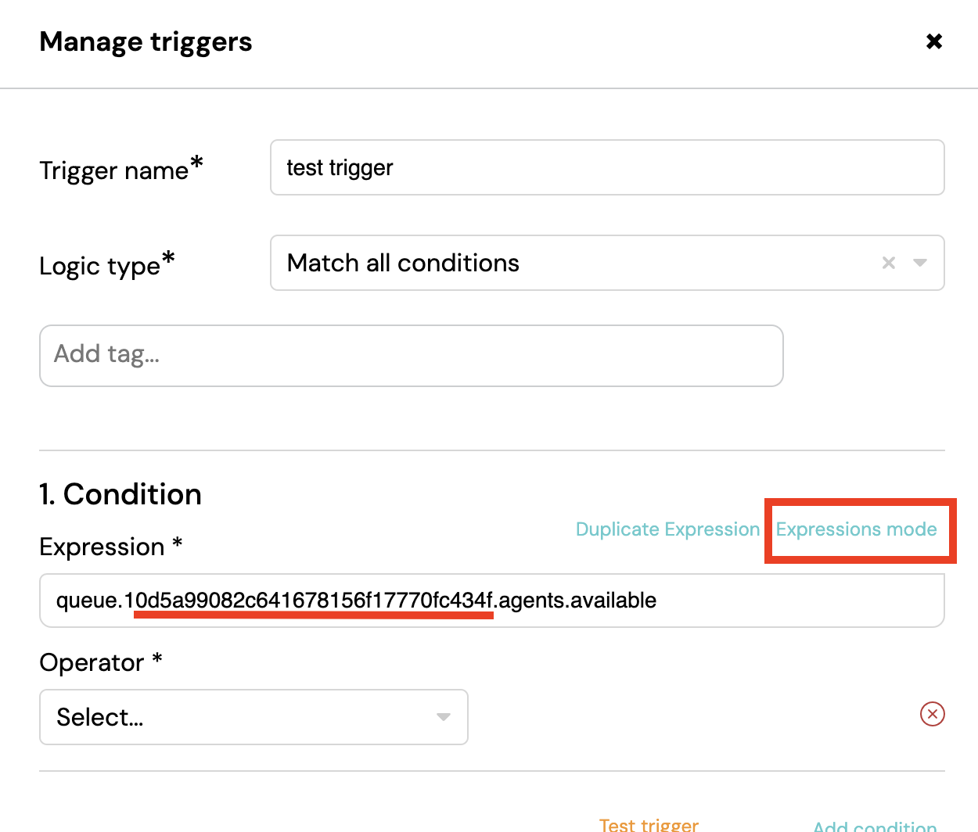Click into the Add tag field
Screen dimensions: 978x832
[412, 356]
